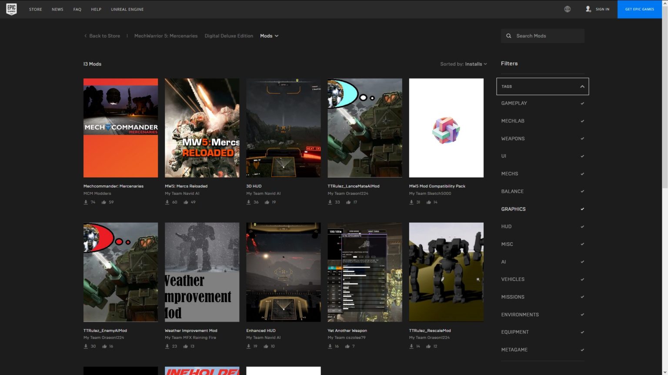Screen dimensions: 668x375
Task: Click download icon under TTRulez_EnemyAIMod
Action: tap(86, 346)
